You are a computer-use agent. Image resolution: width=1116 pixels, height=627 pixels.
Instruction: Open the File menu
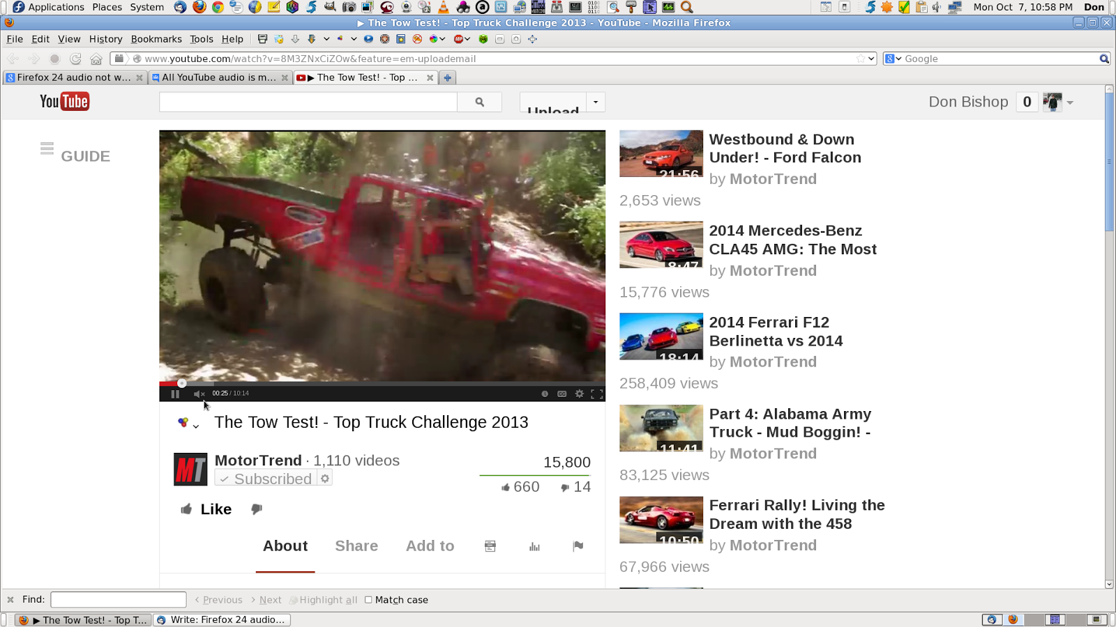(15, 39)
